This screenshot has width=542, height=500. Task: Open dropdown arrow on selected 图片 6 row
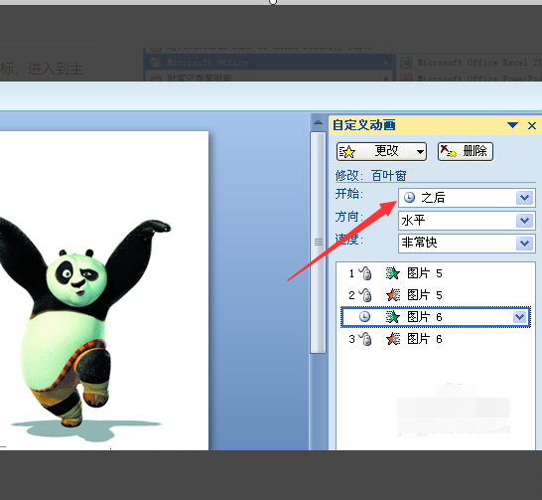pos(520,317)
